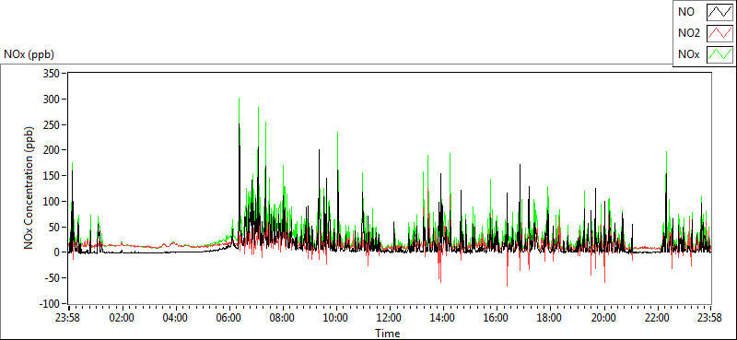Click the 'Time' X-axis title
Image resolution: width=737 pixels, height=340 pixels.
388,334
